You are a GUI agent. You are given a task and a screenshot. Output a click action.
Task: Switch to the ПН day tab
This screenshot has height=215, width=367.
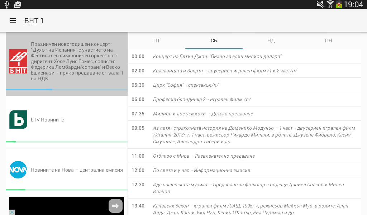(329, 41)
